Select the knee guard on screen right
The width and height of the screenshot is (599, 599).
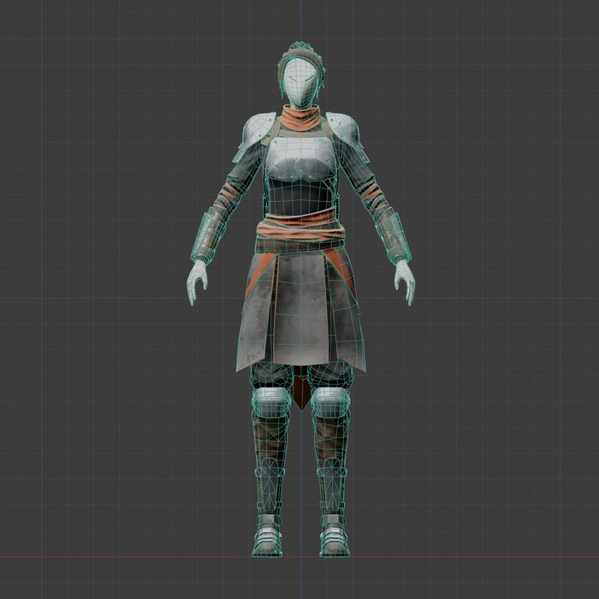point(330,400)
